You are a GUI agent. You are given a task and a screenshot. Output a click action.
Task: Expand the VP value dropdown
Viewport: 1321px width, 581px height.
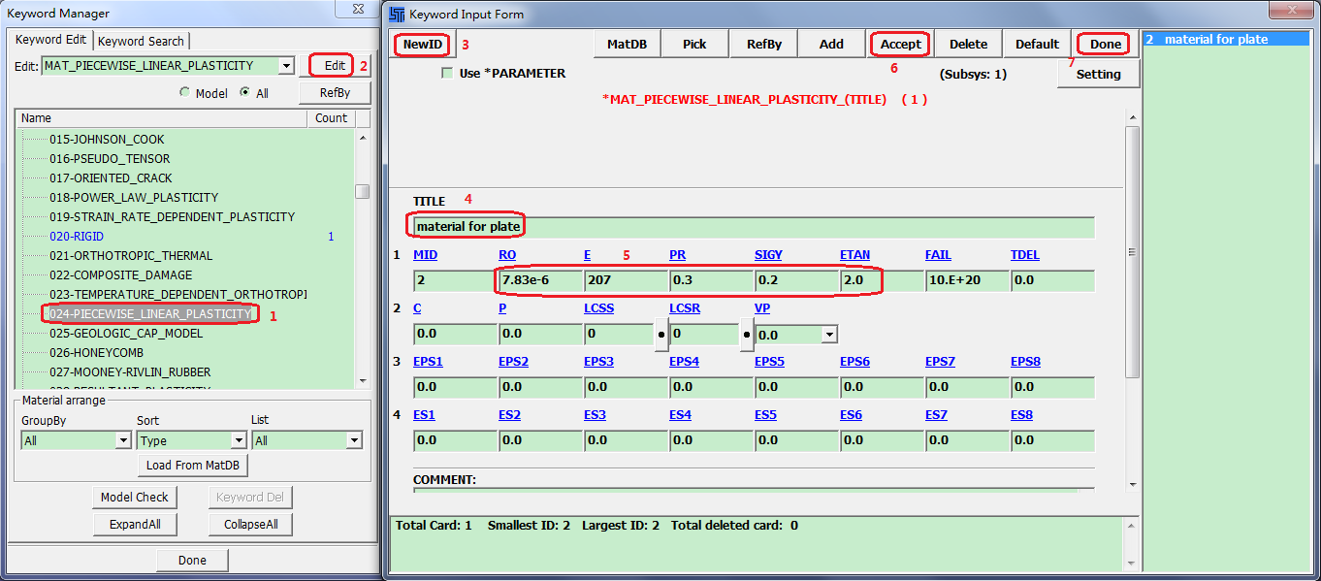828,335
